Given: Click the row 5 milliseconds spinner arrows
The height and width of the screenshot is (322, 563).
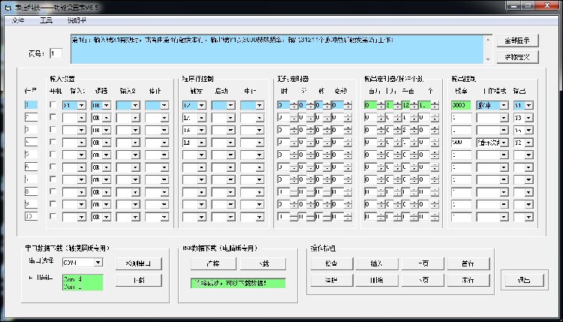Looking at the screenshot, I should pyautogui.click(x=348, y=155).
